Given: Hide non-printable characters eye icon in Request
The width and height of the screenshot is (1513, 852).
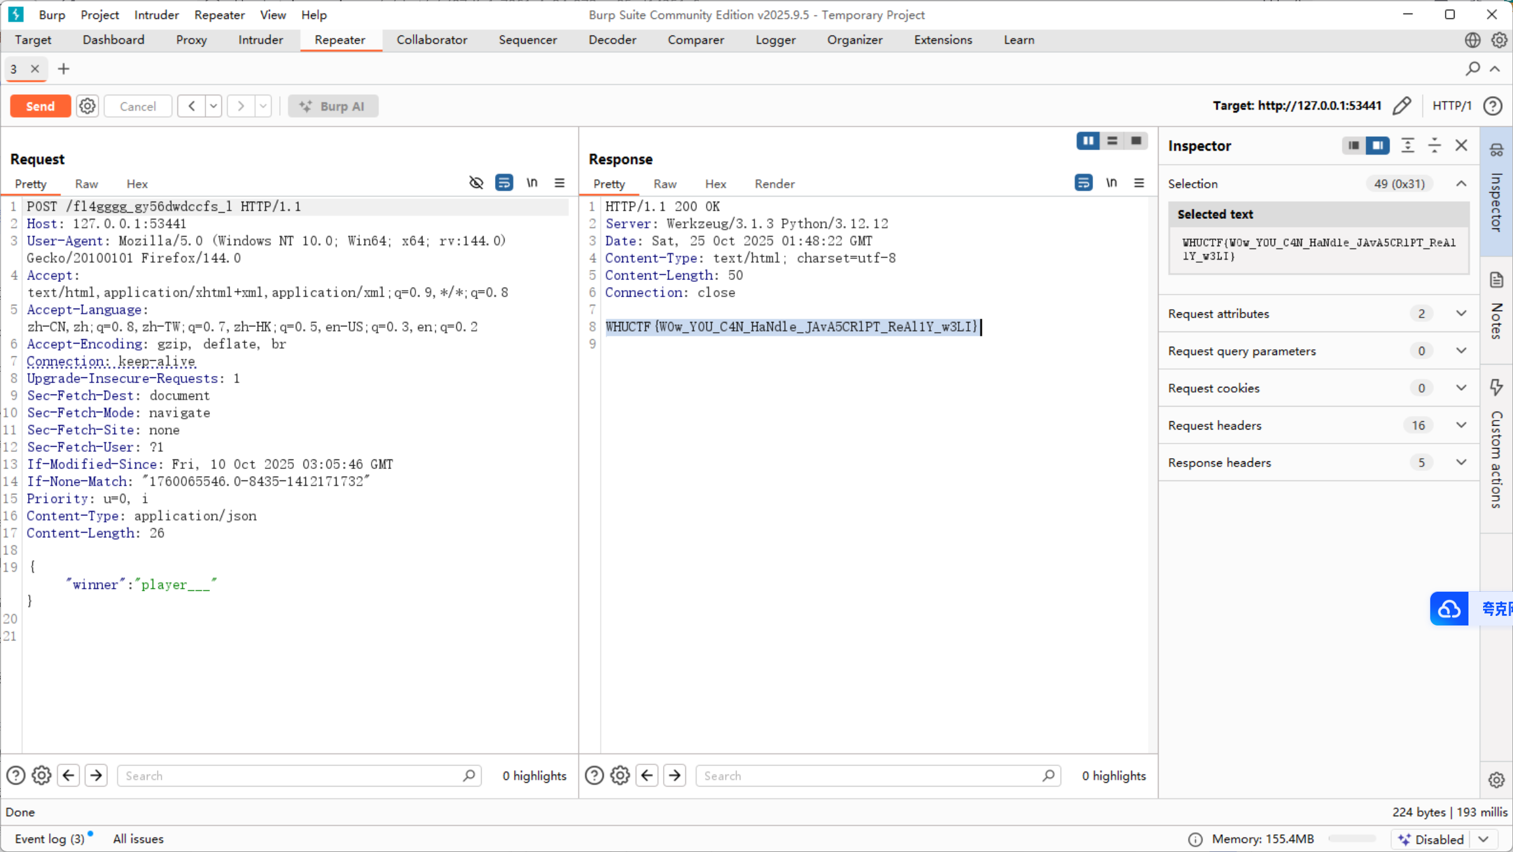Looking at the screenshot, I should point(476,183).
